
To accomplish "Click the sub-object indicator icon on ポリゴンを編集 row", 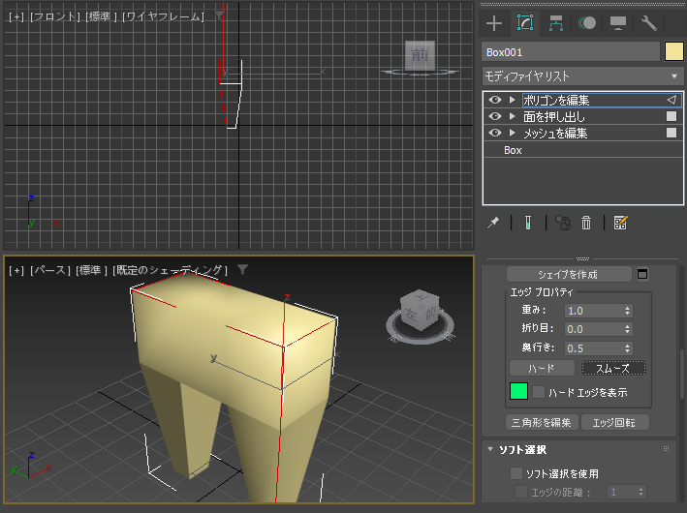I will point(671,101).
